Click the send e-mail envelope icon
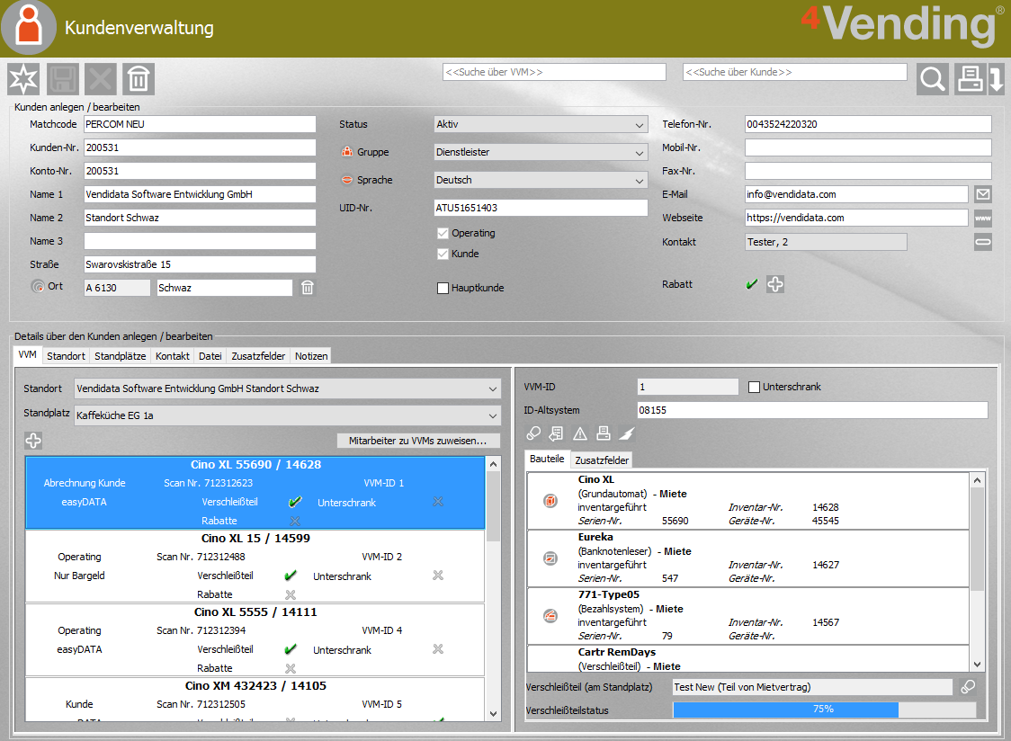 click(982, 194)
